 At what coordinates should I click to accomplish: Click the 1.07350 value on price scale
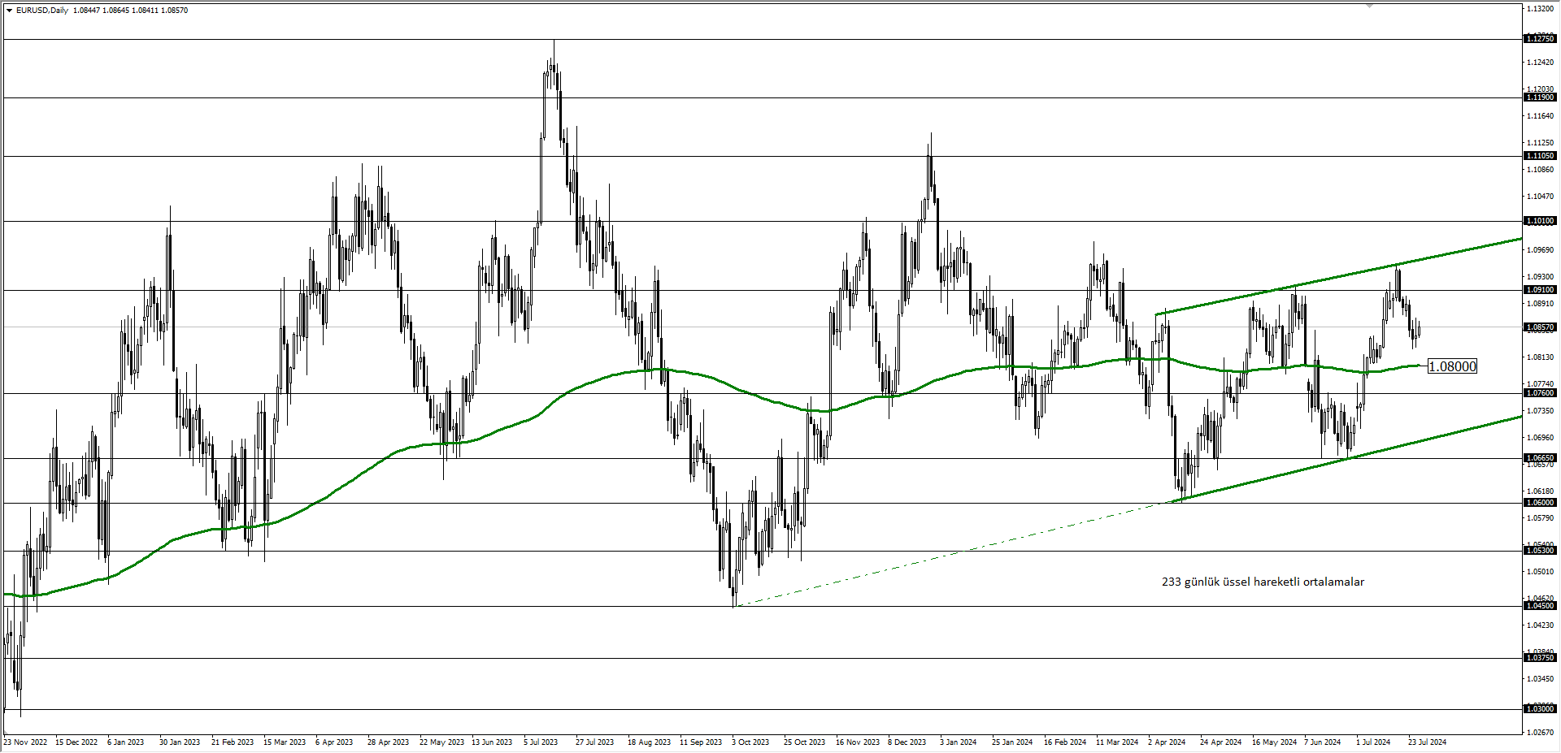[1541, 411]
